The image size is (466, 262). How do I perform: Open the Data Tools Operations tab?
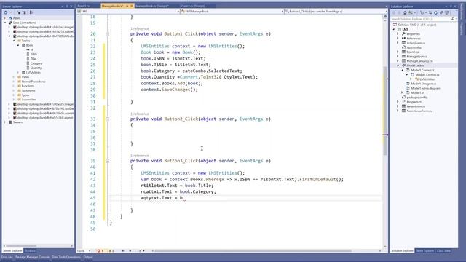tap(66, 257)
